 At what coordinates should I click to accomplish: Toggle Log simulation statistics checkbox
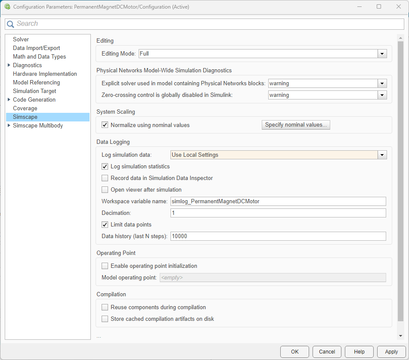click(105, 166)
